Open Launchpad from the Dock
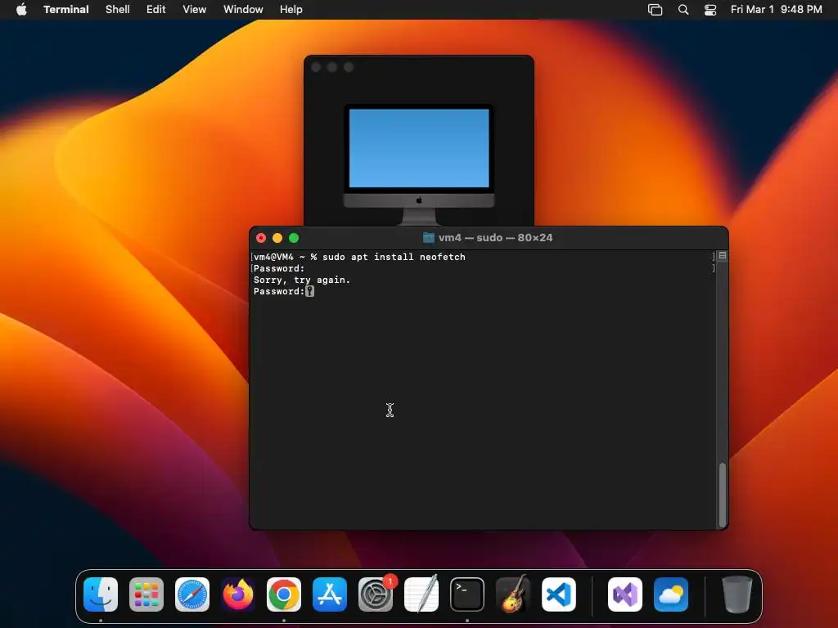The image size is (838, 628). pyautogui.click(x=146, y=594)
